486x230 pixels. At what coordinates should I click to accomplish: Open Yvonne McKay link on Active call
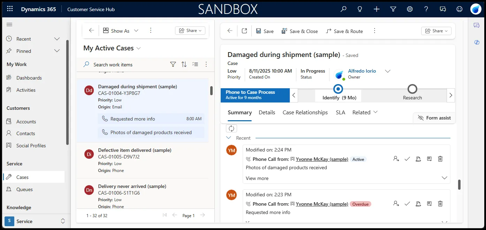[x=322, y=159]
